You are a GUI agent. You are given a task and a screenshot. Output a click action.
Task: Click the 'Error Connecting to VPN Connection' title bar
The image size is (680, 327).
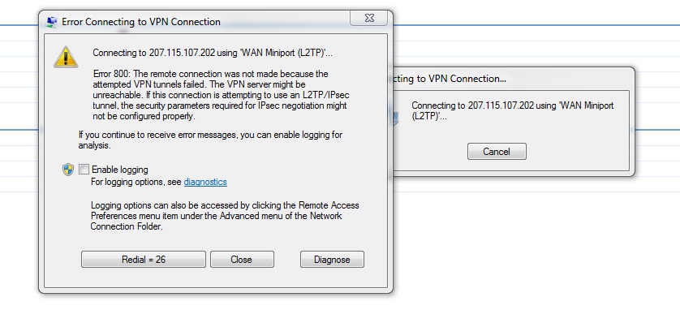141,22
